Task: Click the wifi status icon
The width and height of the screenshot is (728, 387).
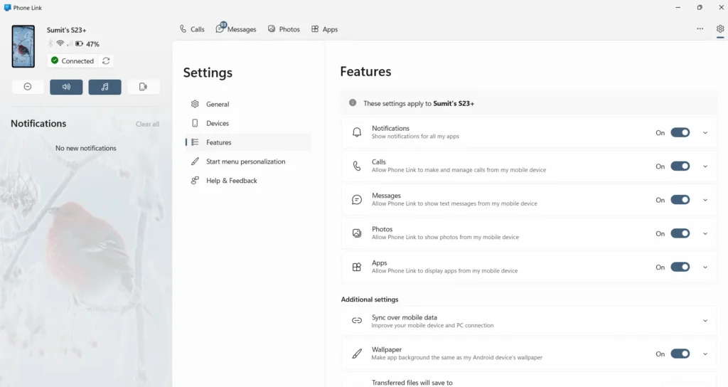Action: [x=60, y=43]
